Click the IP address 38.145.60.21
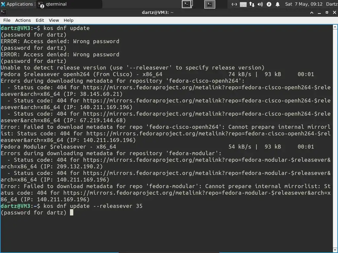This screenshot has height=253, width=338. point(99,94)
